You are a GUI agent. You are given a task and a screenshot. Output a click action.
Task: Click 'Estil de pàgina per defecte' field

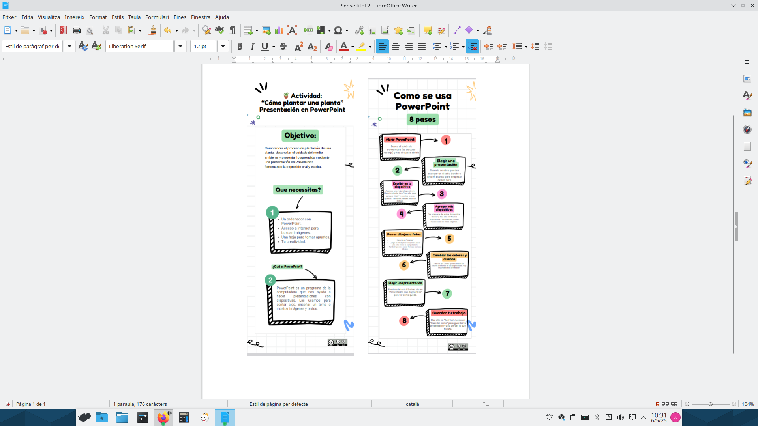tap(279, 404)
